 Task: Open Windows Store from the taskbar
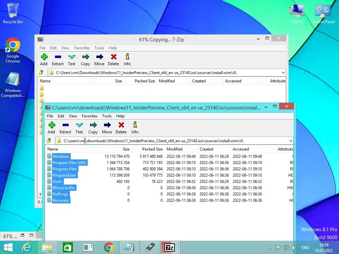(68, 247)
